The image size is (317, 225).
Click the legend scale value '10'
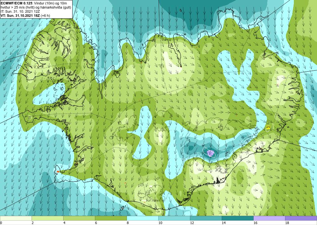point(160,223)
